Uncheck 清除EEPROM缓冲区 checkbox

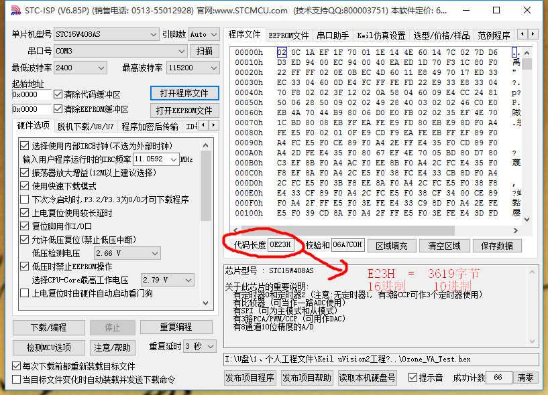tap(58, 109)
